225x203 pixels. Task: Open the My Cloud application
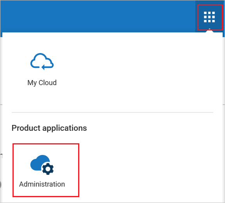tap(42, 70)
